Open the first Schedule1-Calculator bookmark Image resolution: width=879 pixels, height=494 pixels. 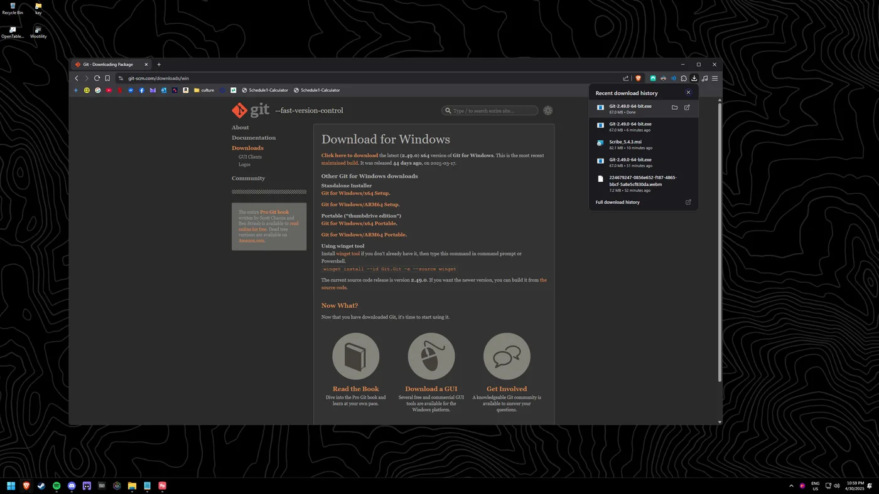[265, 90]
